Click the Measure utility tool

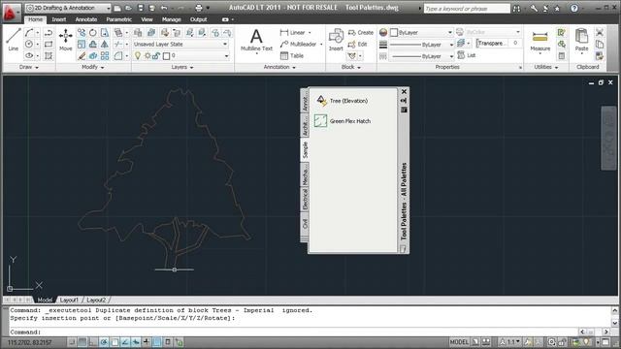[x=540, y=41]
